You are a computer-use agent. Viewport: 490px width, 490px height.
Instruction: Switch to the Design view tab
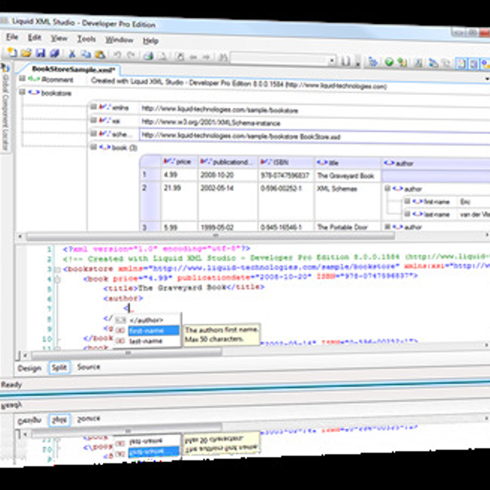(x=29, y=368)
